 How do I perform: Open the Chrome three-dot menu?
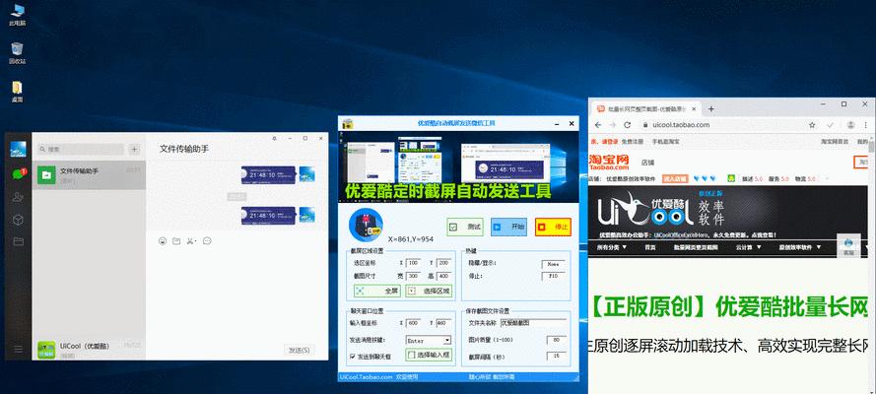pos(866,125)
